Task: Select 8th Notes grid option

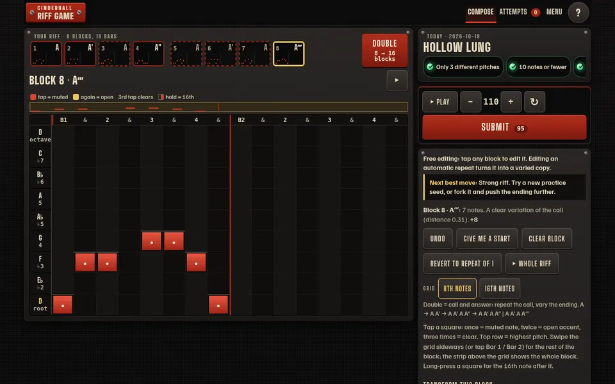Action: pyautogui.click(x=457, y=289)
